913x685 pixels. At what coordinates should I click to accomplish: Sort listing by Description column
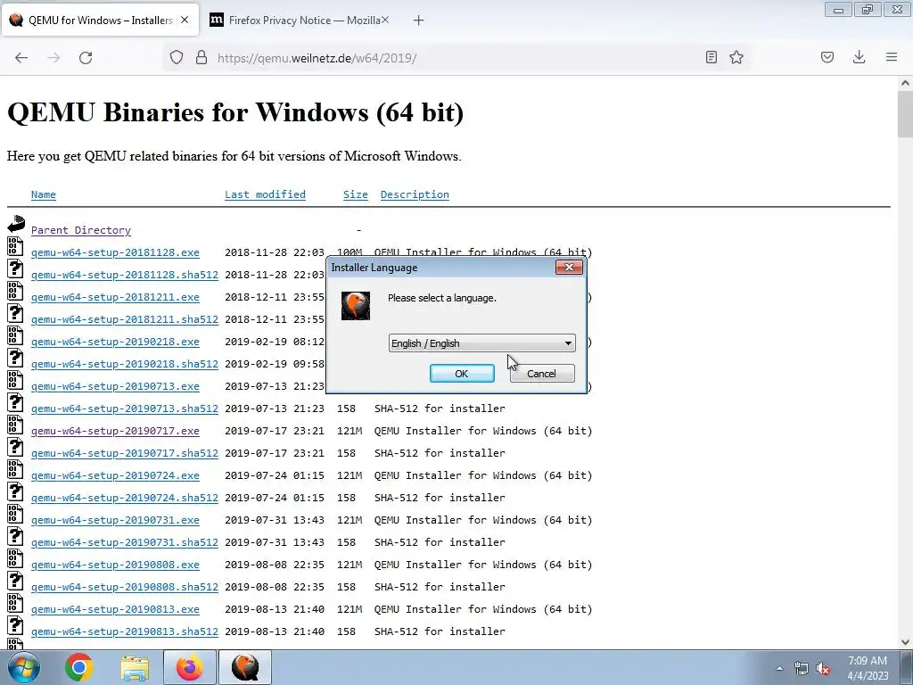click(415, 194)
